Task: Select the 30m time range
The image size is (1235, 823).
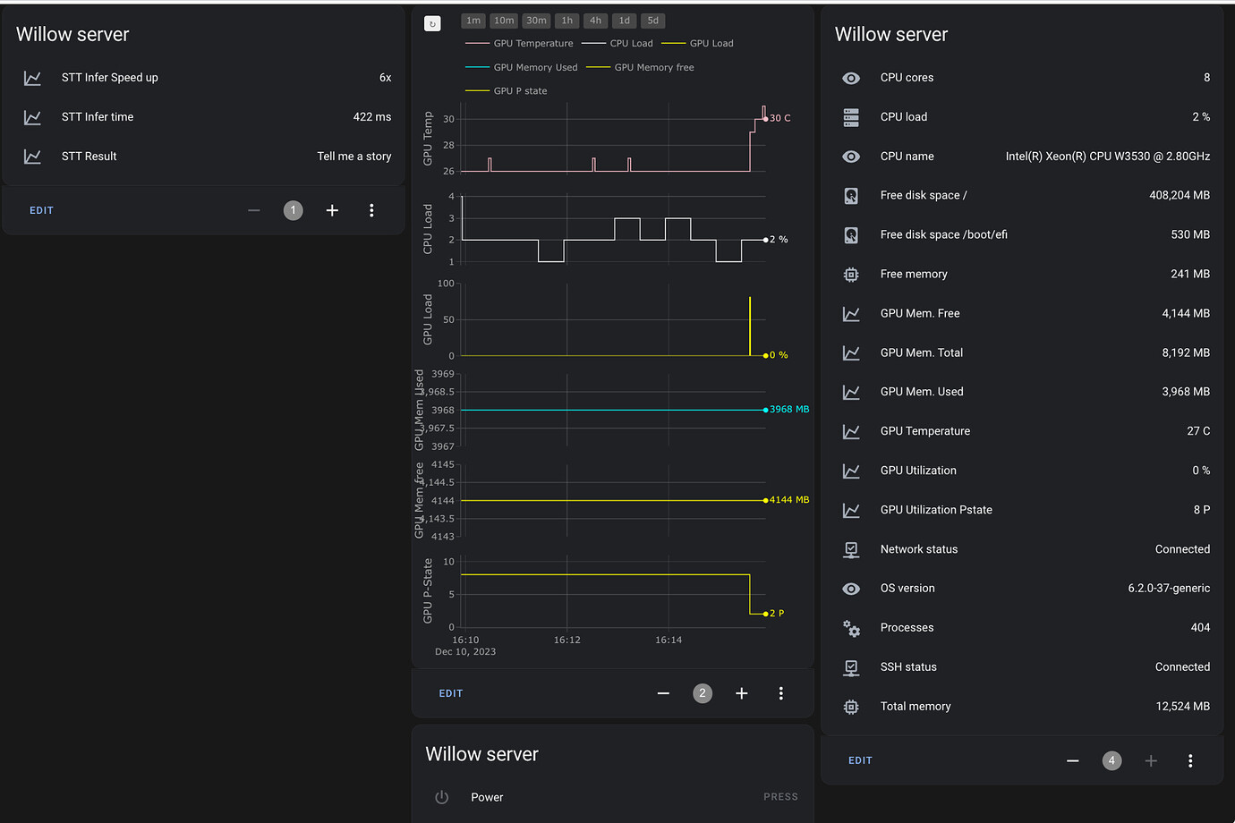Action: pos(536,21)
